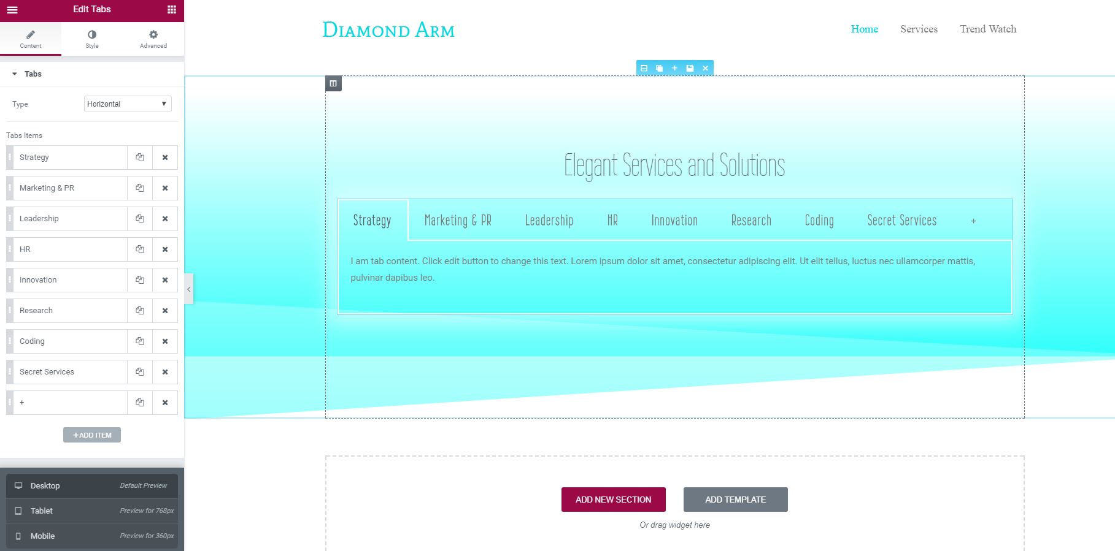
Task: Delete the Secret Services item
Action: [x=165, y=372]
